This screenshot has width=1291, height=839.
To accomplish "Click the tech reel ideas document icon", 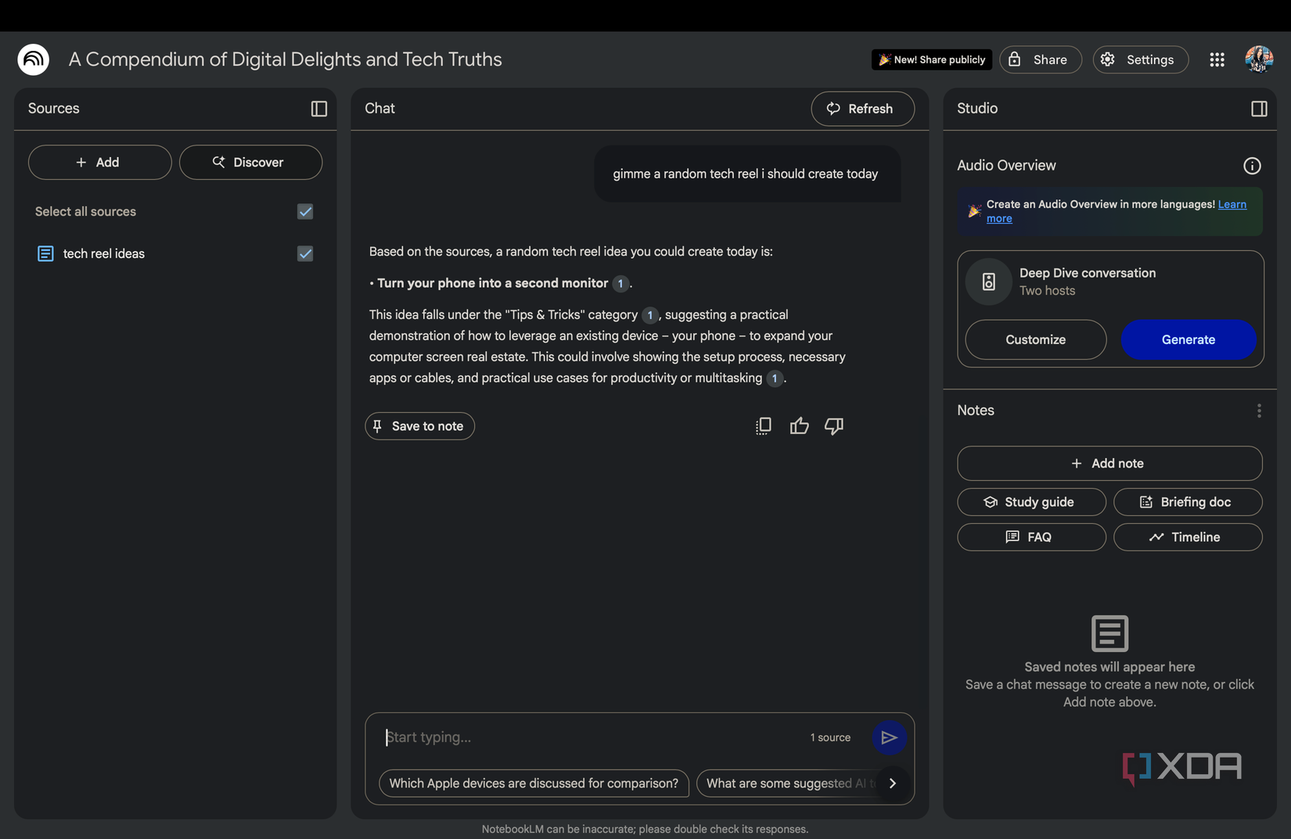I will (x=45, y=253).
